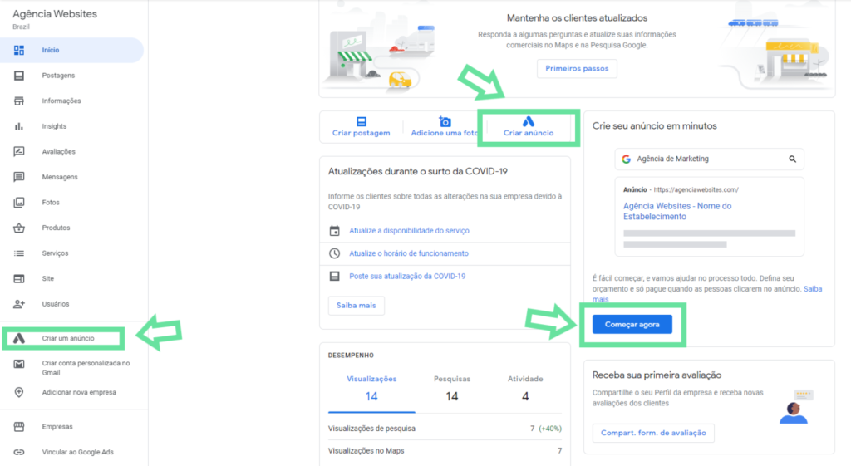Image resolution: width=851 pixels, height=466 pixels.
Task: Click the Compart. form. de avaliação button
Action: tap(653, 433)
